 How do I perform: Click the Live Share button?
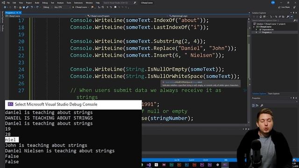coord(284,7)
